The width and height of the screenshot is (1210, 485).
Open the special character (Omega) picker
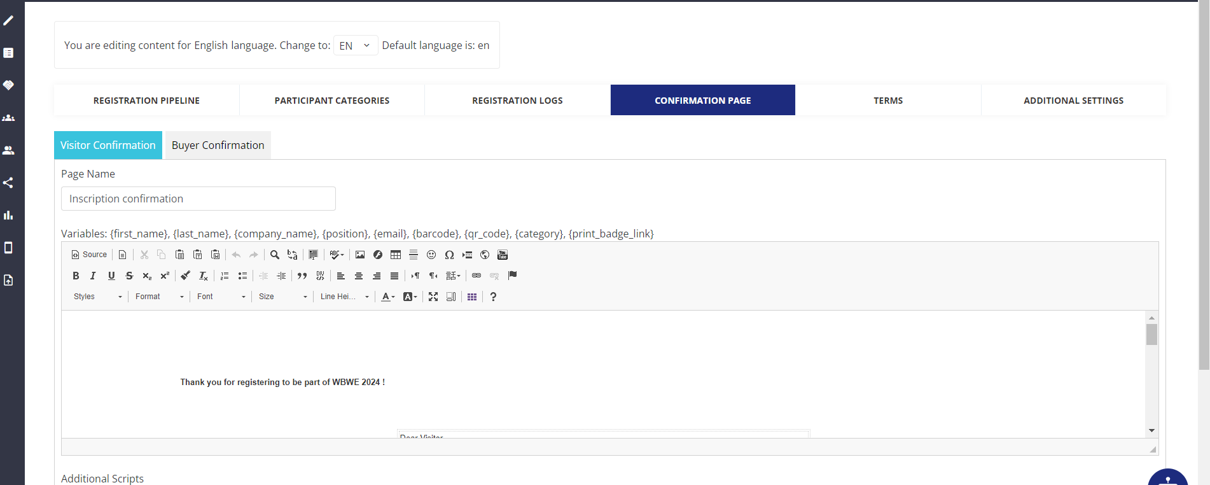[449, 255]
